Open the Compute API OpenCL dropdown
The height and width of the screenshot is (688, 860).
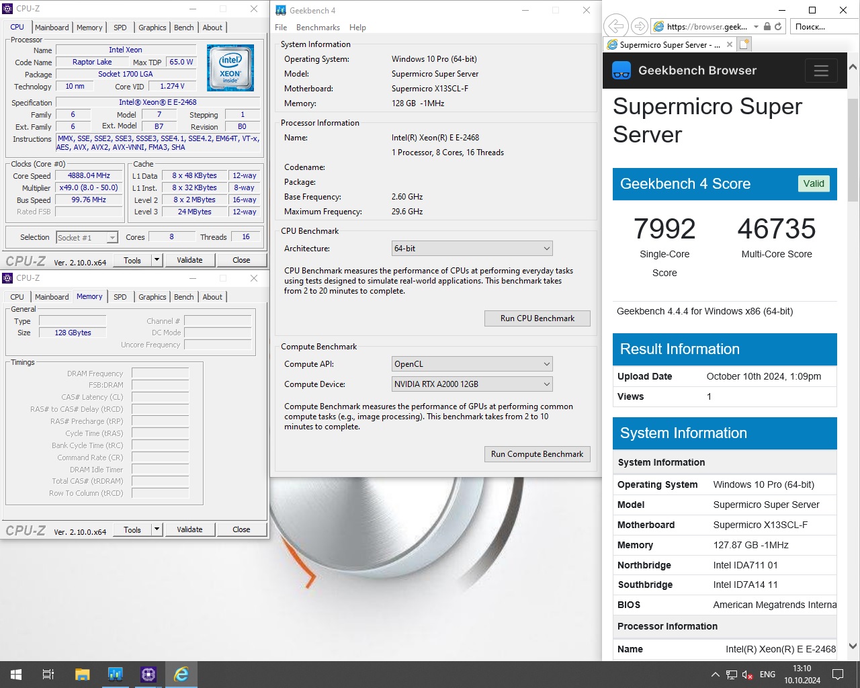(472, 364)
